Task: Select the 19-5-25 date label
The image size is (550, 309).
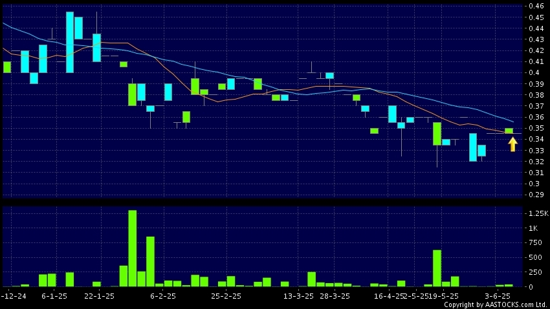Action: (443, 296)
